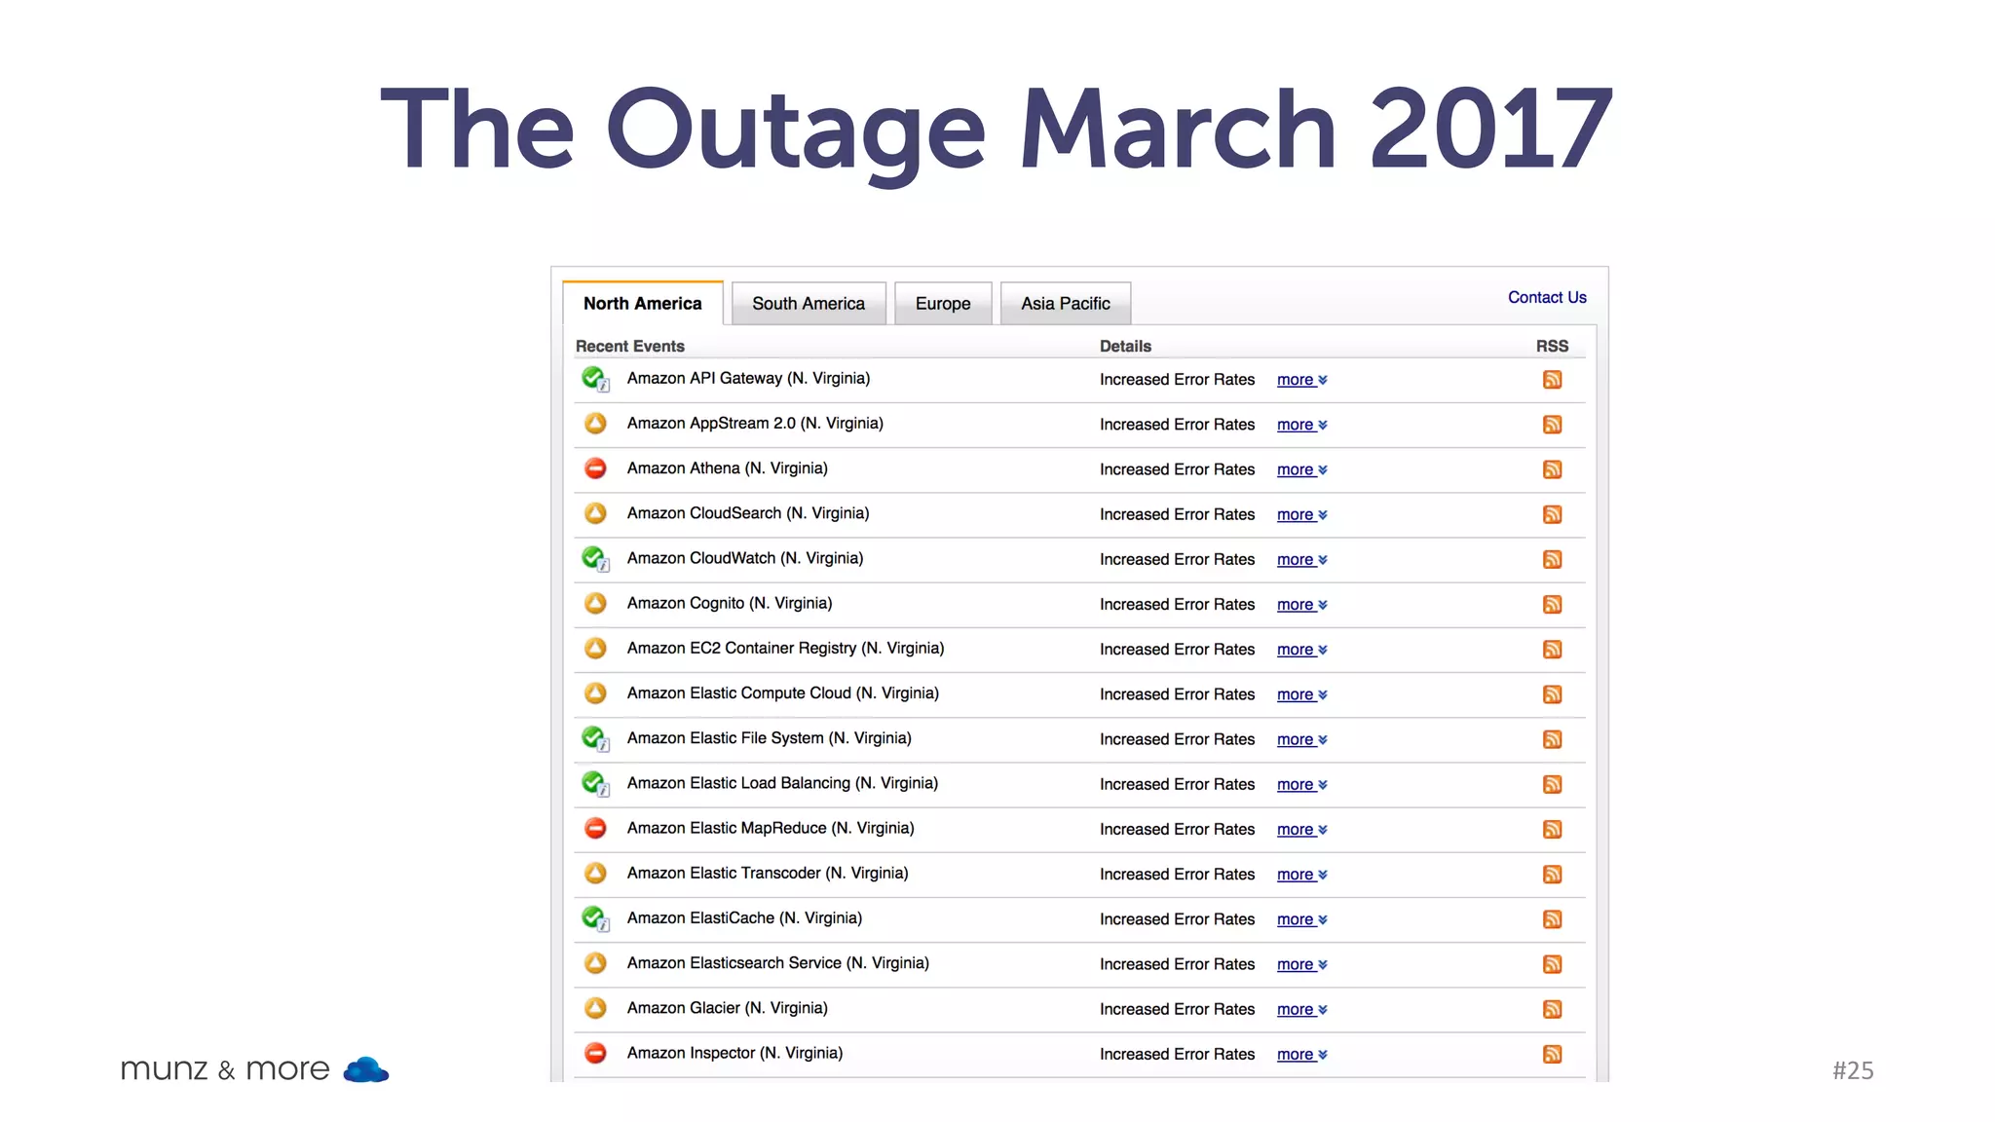Image resolution: width=1995 pixels, height=1122 pixels.
Task: Open RSS feed for Amazon Glacier
Action: click(1552, 1009)
